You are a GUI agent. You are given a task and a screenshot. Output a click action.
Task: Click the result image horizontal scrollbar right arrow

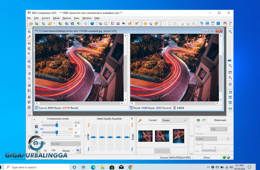[x=217, y=103]
